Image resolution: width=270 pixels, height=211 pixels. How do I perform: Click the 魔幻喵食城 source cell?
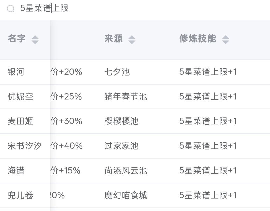point(126,195)
